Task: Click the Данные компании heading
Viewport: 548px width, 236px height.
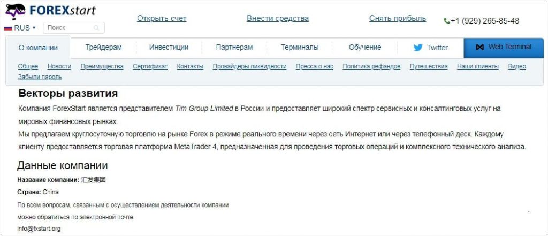Action: click(x=63, y=165)
